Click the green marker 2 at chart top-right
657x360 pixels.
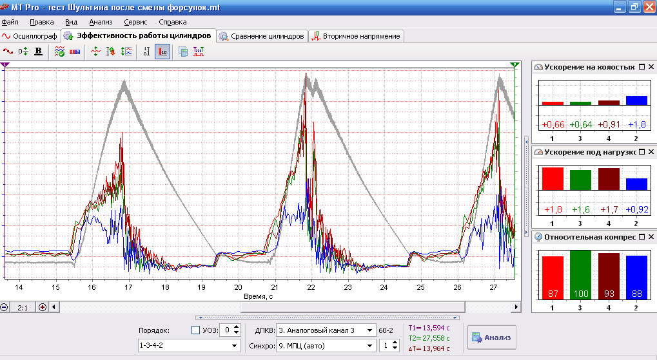515,64
